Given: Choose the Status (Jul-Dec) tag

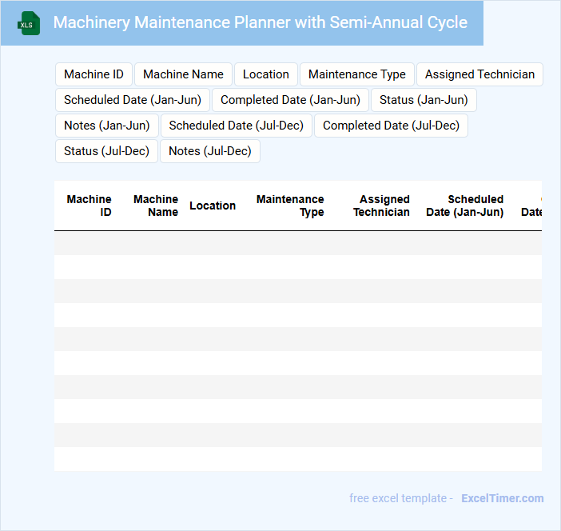Looking at the screenshot, I should click(106, 151).
